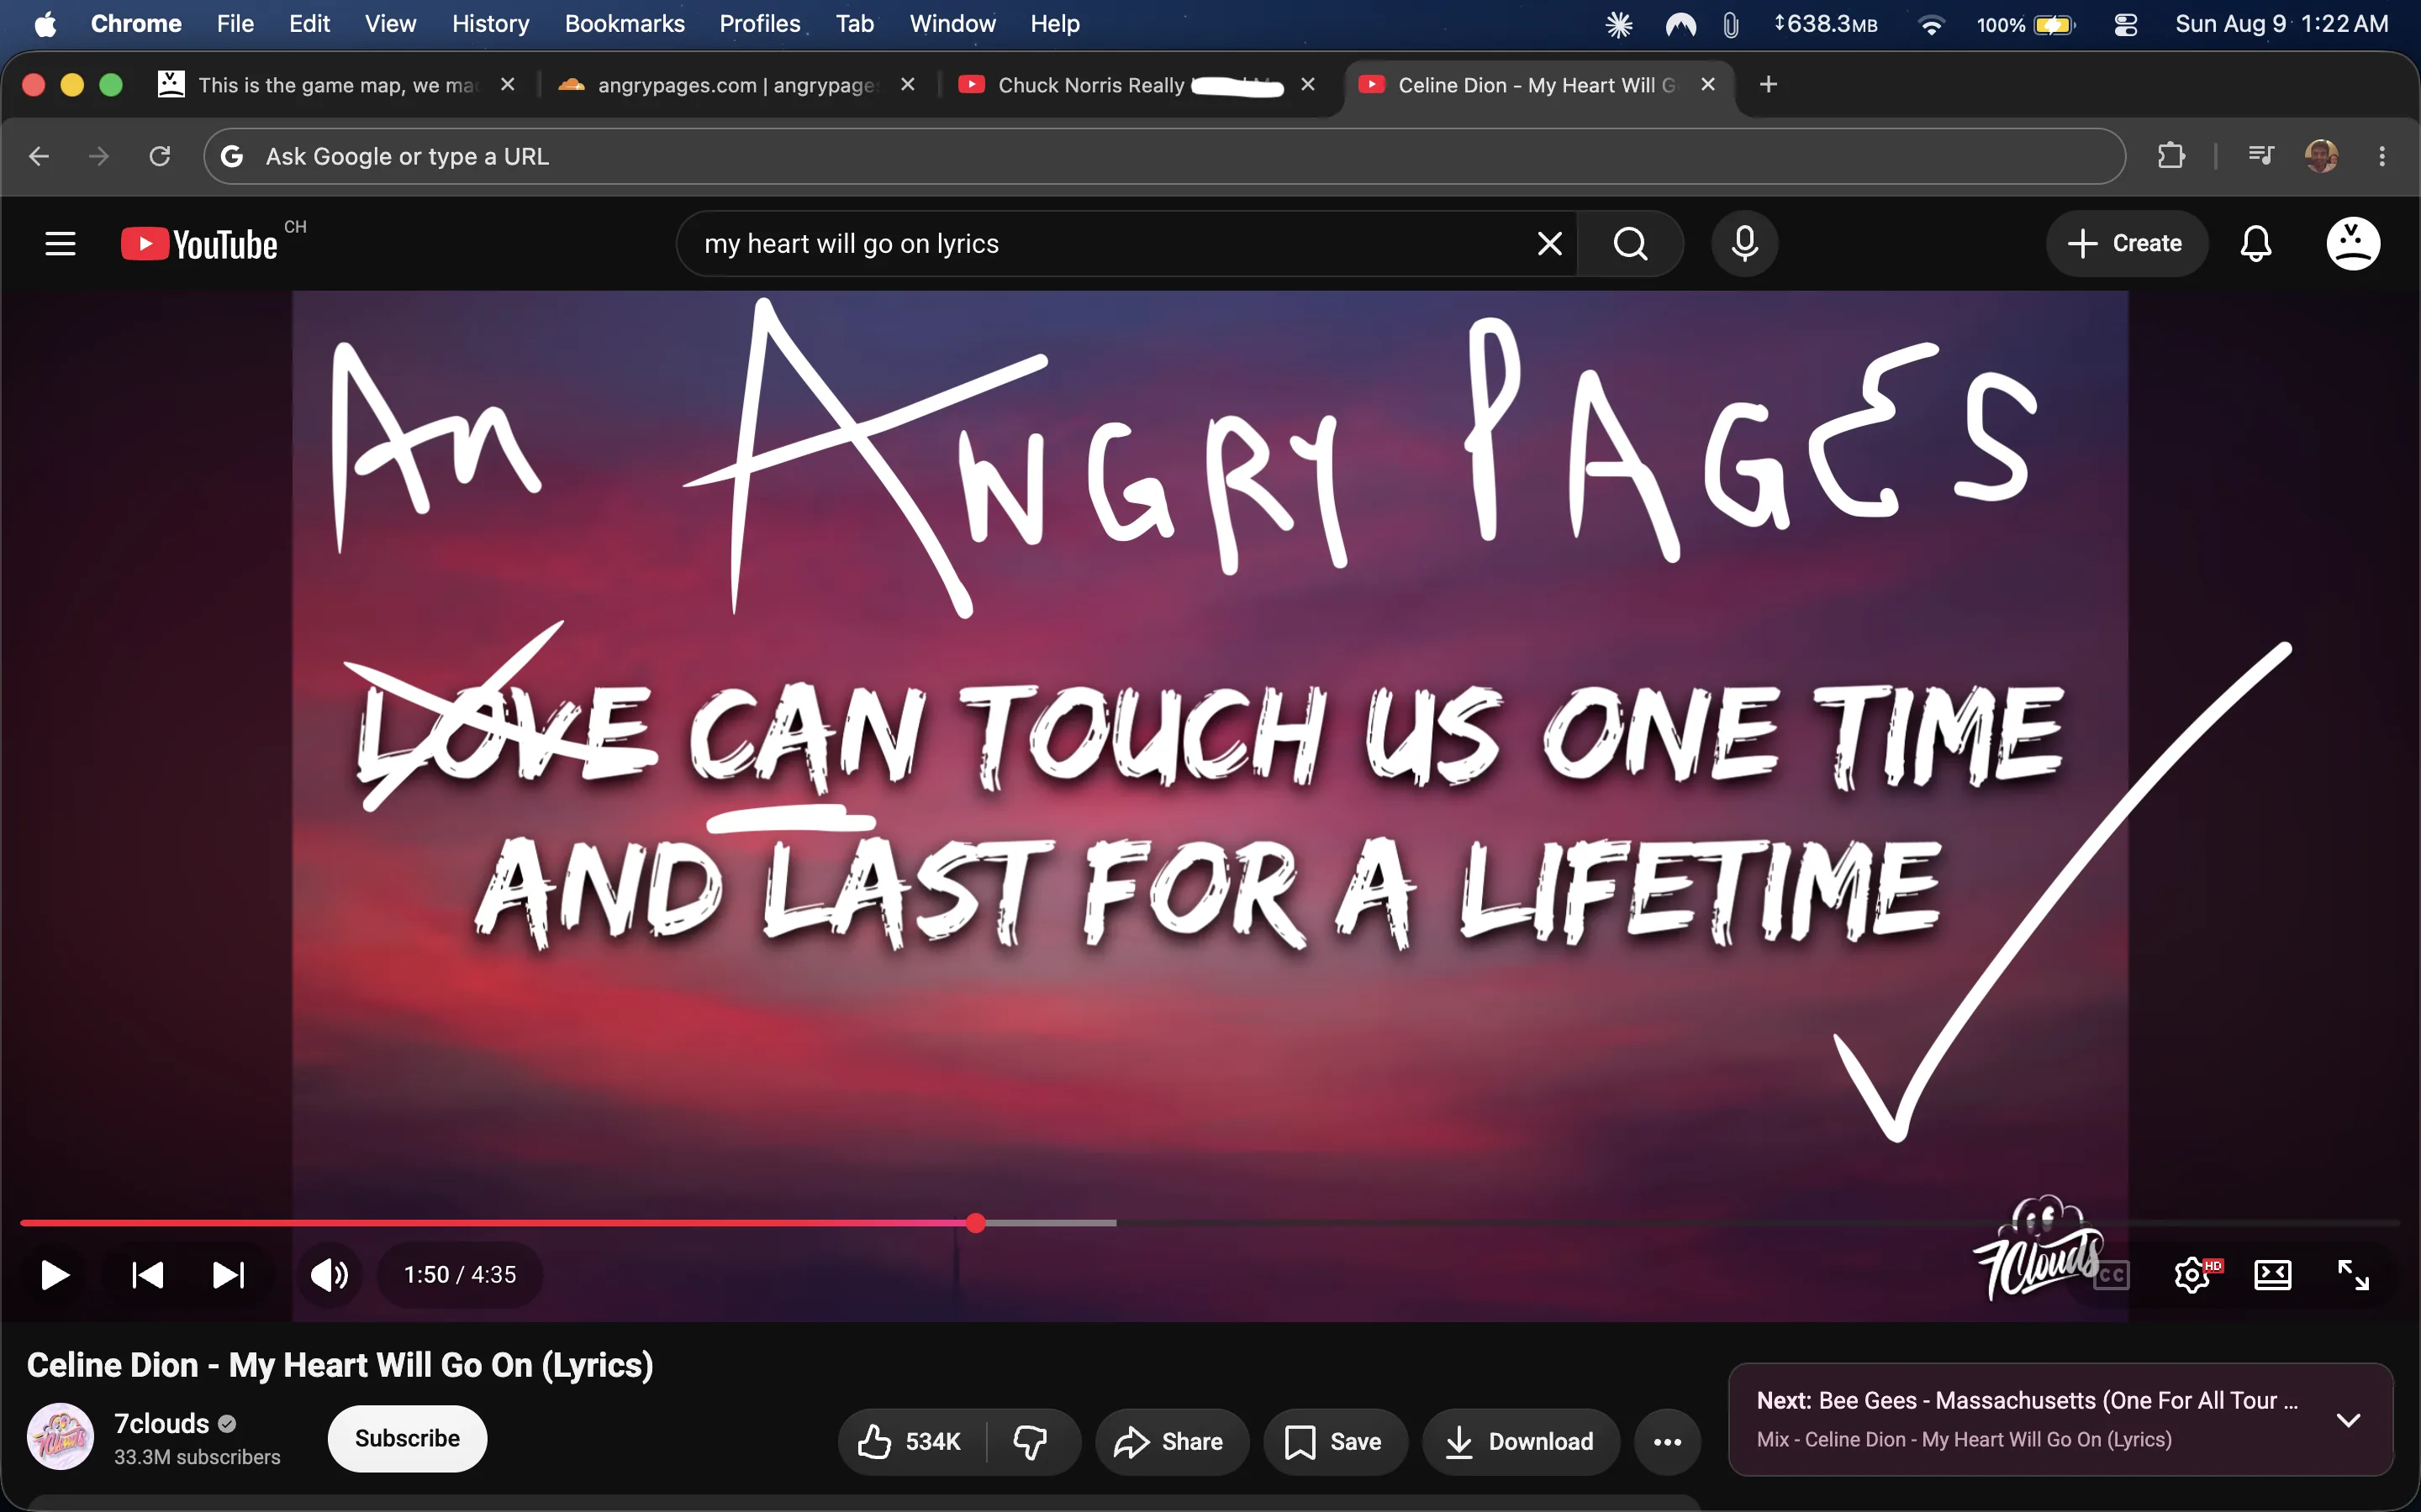Start voice search with the microphone
This screenshot has height=1512, width=2421.
[1745, 243]
